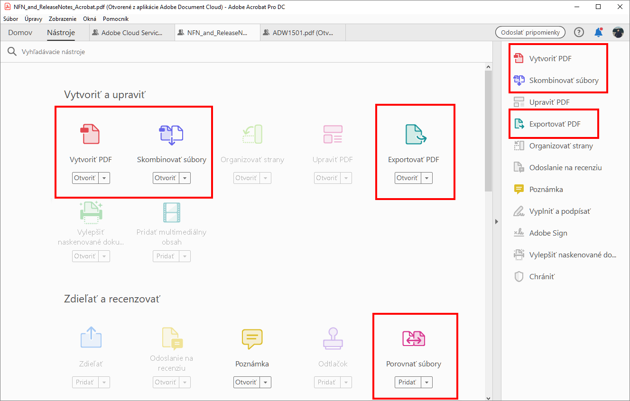Collapse the right tools pane with the arrow

[497, 221]
